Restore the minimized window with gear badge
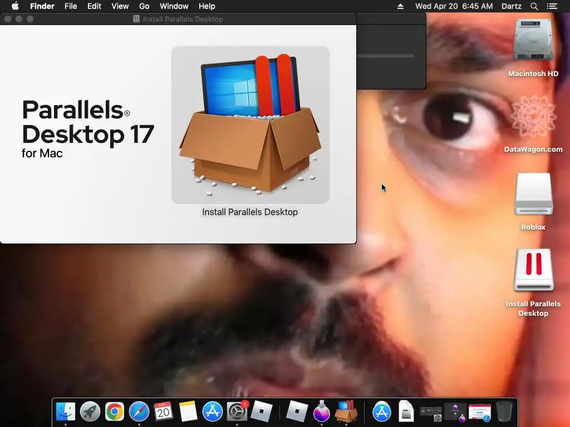The image size is (570, 427). pyautogui.click(x=431, y=413)
